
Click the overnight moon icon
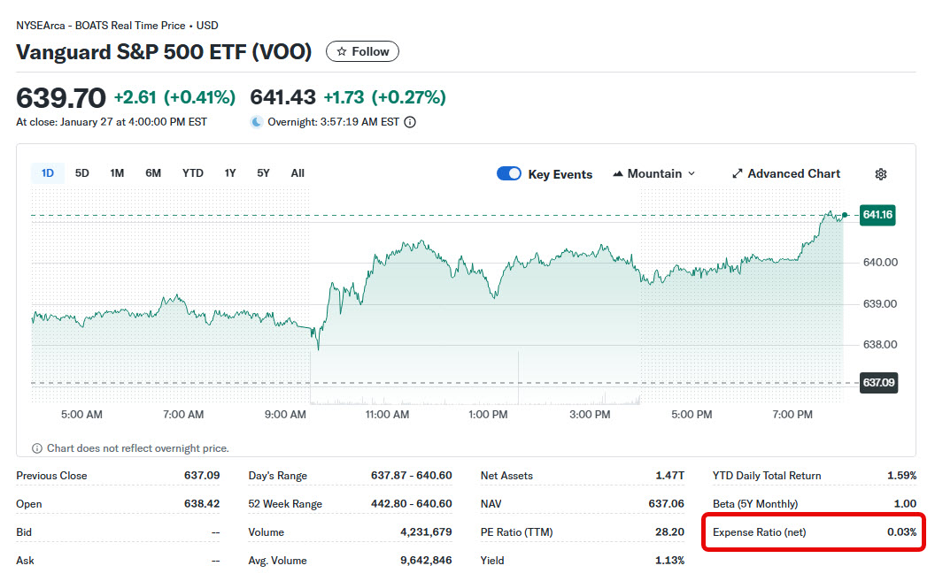(x=257, y=122)
